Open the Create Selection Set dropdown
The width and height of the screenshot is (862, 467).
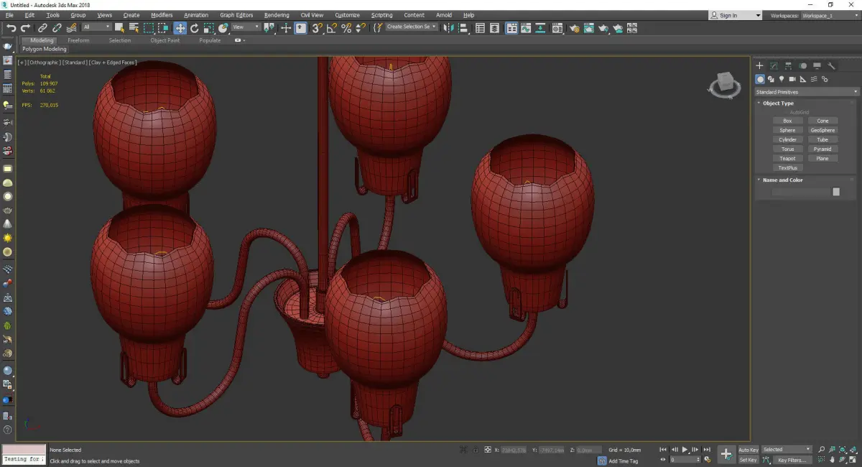click(412, 27)
